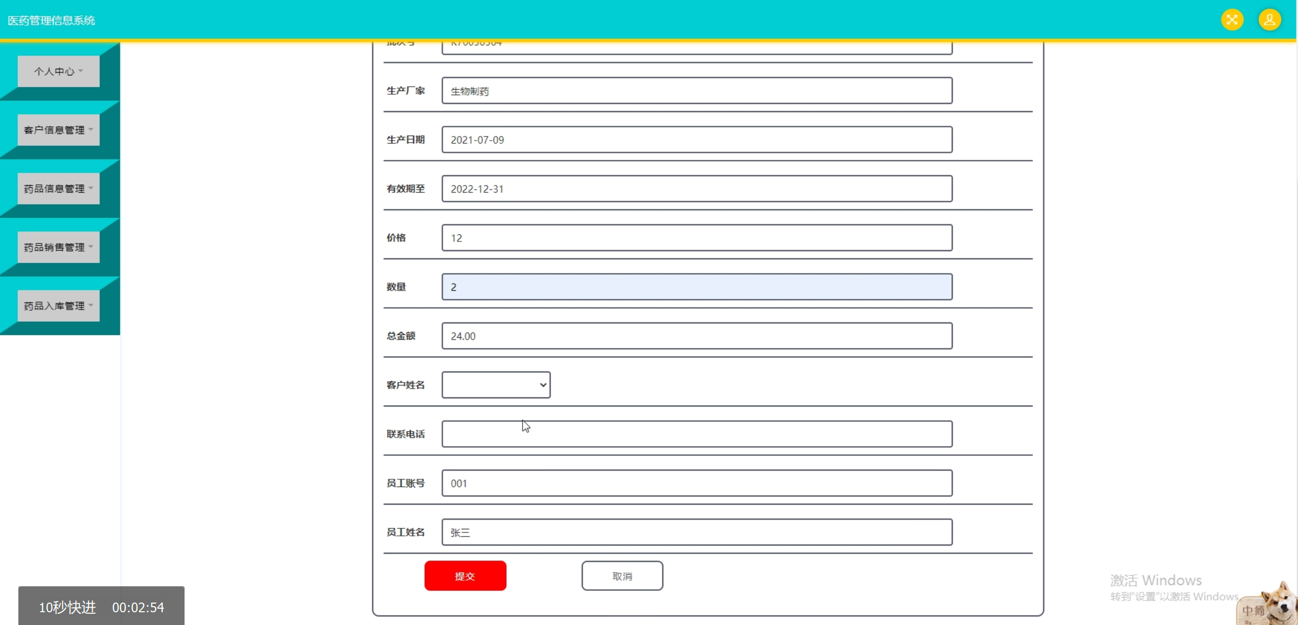
Task: Open 药品入库管理 in the sidebar
Action: (x=58, y=306)
